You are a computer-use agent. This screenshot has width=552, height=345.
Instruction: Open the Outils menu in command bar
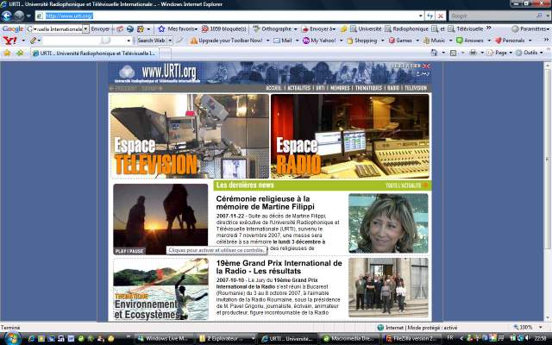point(530,53)
